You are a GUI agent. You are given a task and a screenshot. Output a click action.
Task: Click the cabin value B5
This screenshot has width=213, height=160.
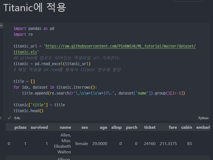tap(189, 144)
